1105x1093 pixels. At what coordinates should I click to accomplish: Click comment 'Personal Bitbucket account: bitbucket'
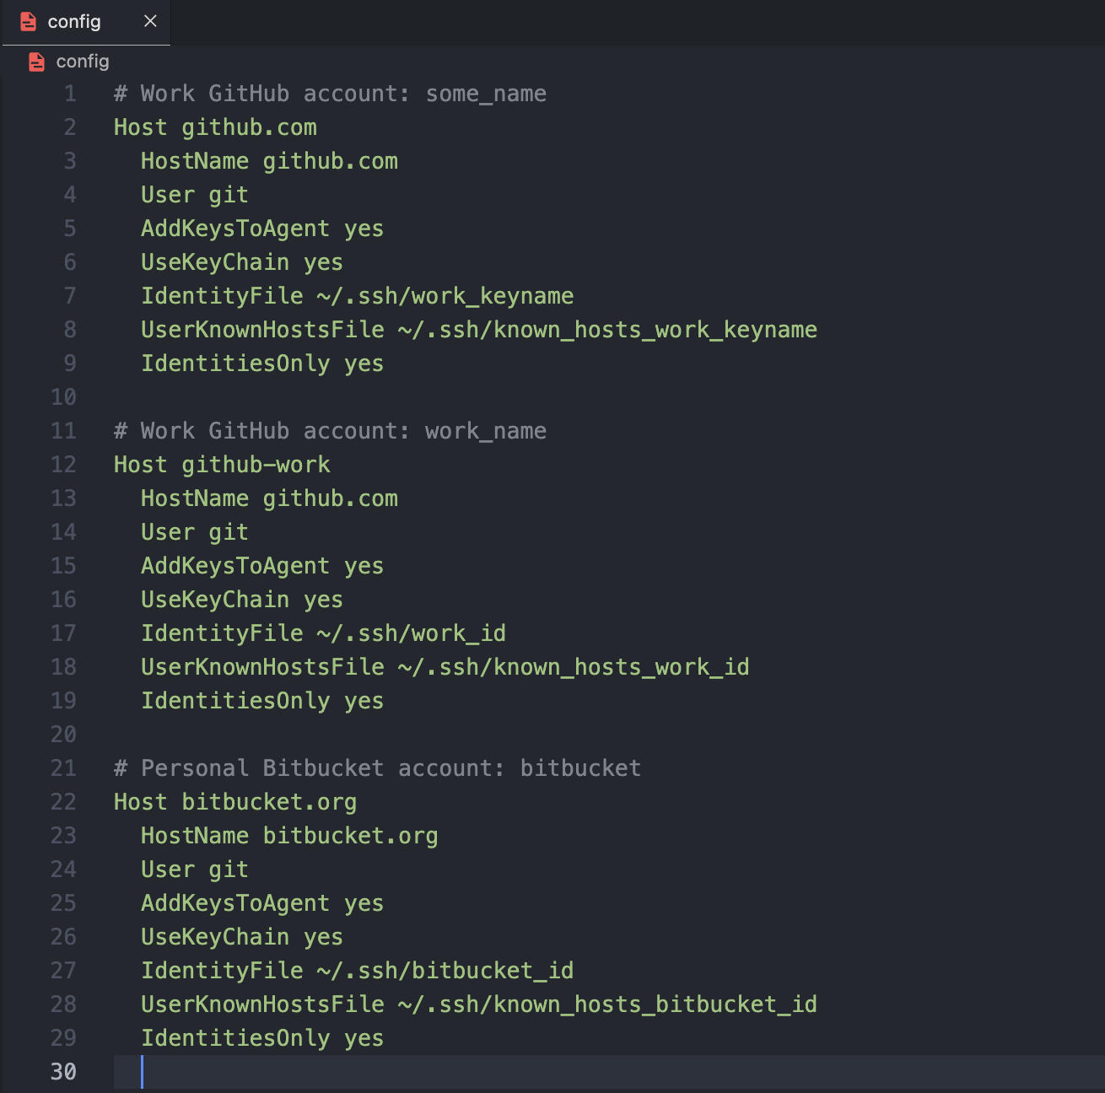click(377, 768)
